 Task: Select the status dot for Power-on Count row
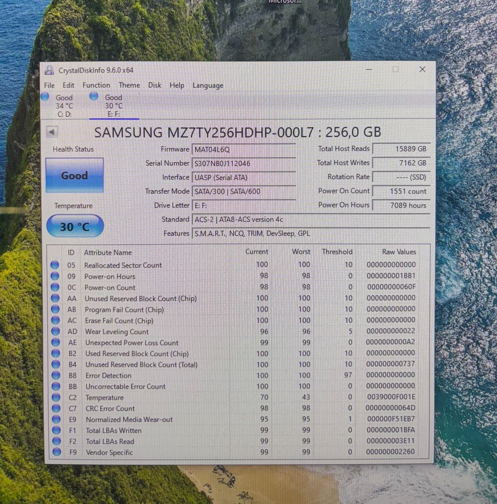pos(55,287)
